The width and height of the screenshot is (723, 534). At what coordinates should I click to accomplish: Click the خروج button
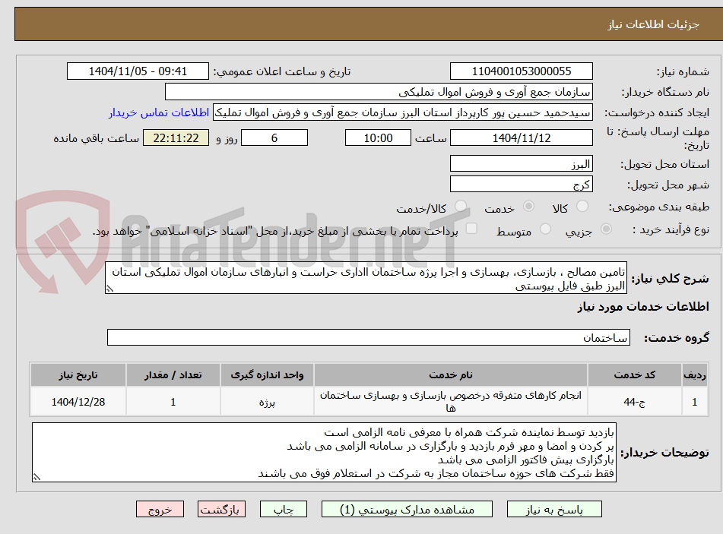tap(160, 509)
